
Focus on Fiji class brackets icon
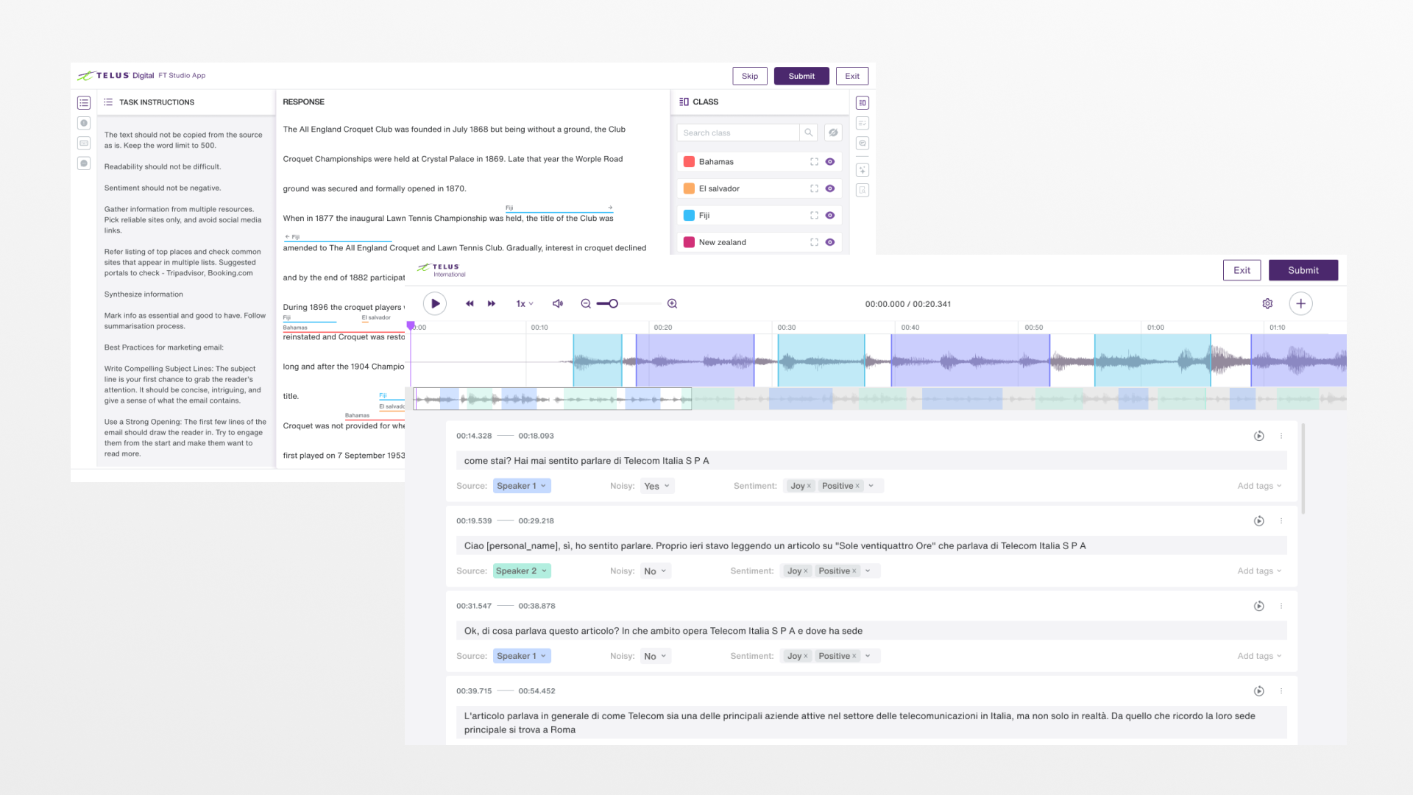point(814,216)
